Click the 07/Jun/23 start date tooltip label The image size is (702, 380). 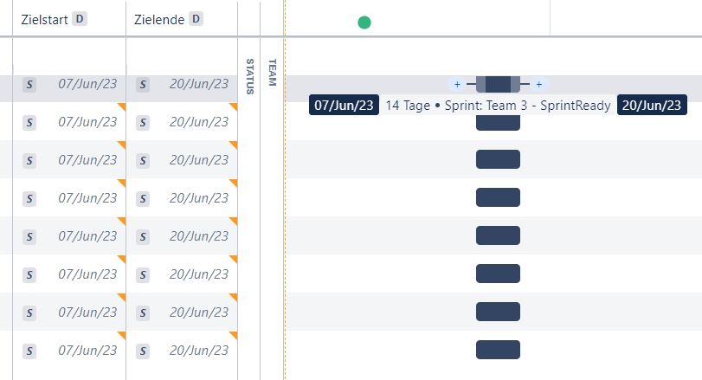point(344,106)
